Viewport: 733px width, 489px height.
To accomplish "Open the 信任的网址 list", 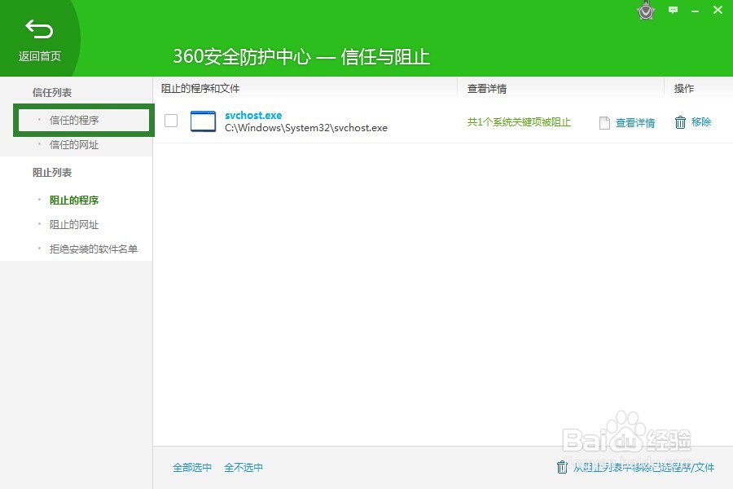I will point(74,144).
